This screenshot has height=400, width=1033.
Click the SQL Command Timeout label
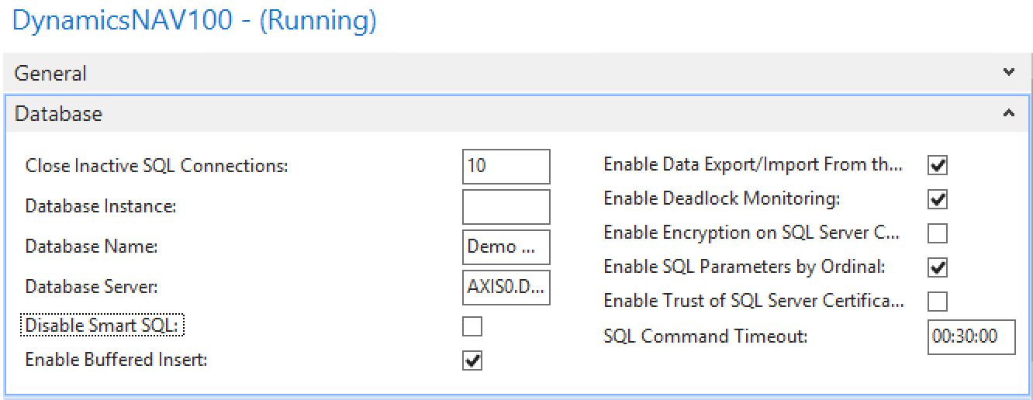click(x=706, y=336)
